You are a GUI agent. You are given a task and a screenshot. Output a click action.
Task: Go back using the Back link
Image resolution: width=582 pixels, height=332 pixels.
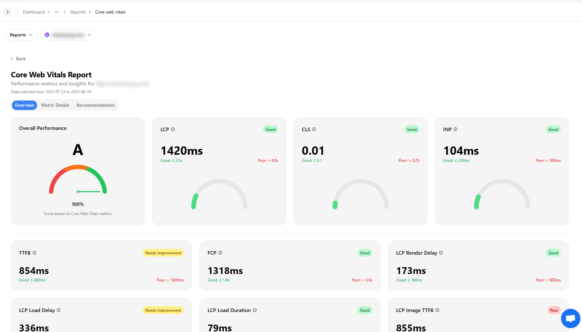(18, 59)
